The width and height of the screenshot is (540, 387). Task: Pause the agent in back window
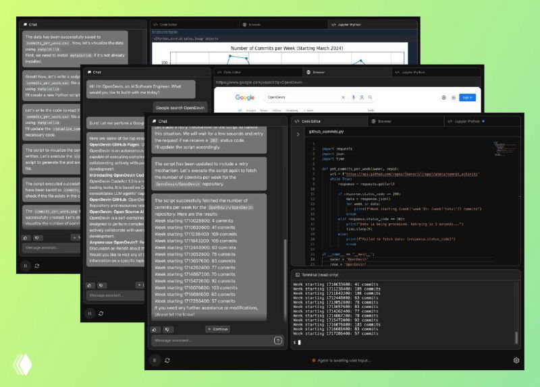tap(26, 266)
